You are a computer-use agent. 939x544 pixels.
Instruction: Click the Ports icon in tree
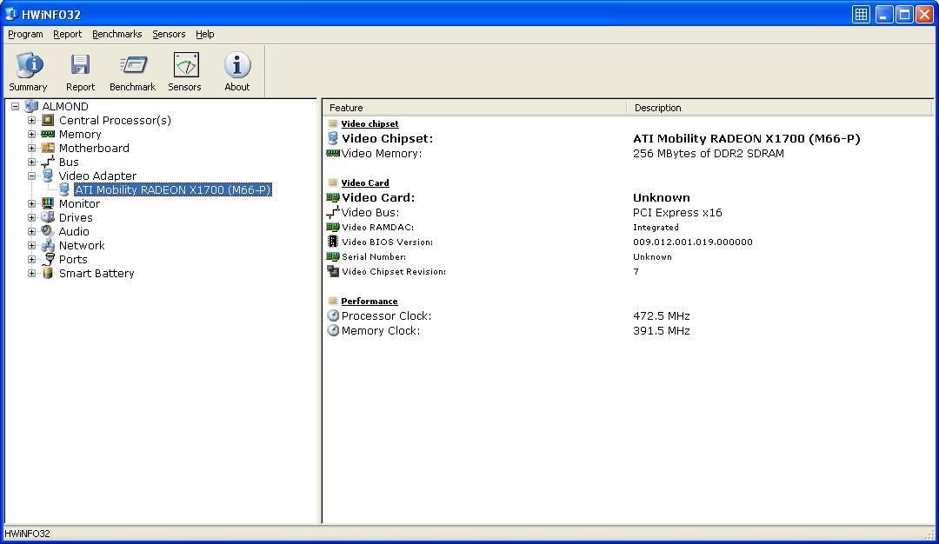pyautogui.click(x=49, y=259)
